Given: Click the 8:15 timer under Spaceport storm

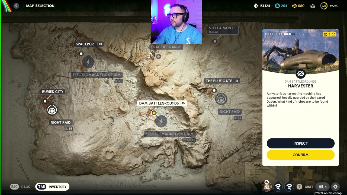Looking at the screenshot, I should pos(118,81).
